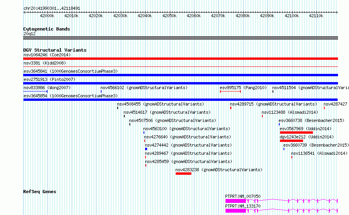Click the 42000k ruler tick label
The image size is (349, 215).
47,16
